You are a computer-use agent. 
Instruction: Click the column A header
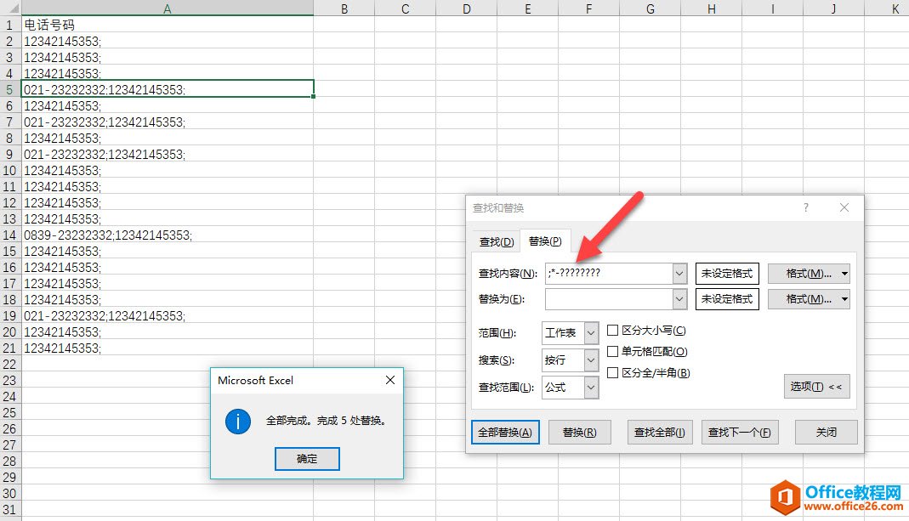click(167, 8)
